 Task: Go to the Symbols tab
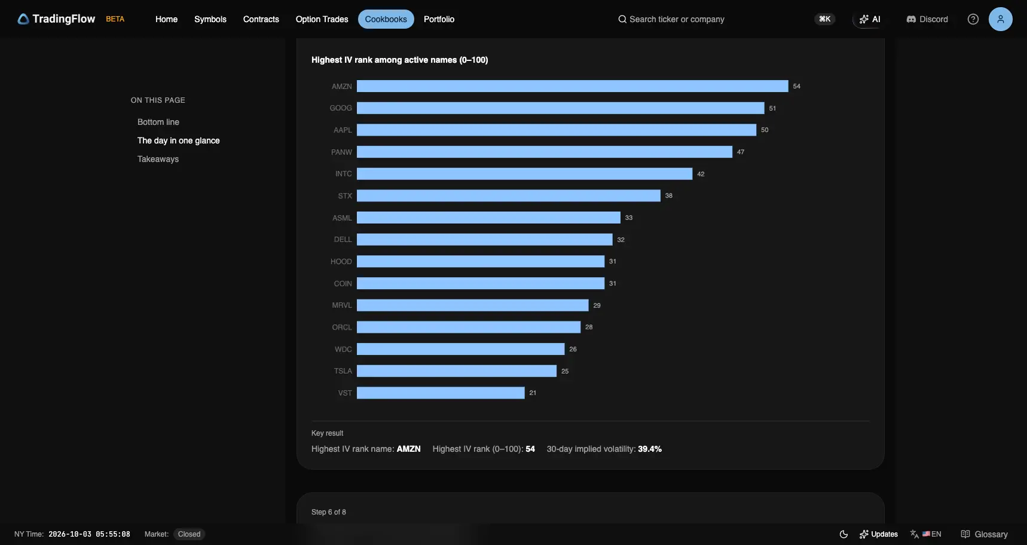pyautogui.click(x=210, y=19)
